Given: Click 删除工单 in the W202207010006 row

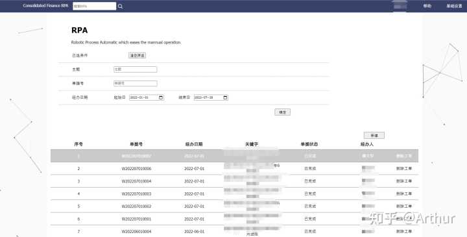Looking at the screenshot, I should click(404, 168).
